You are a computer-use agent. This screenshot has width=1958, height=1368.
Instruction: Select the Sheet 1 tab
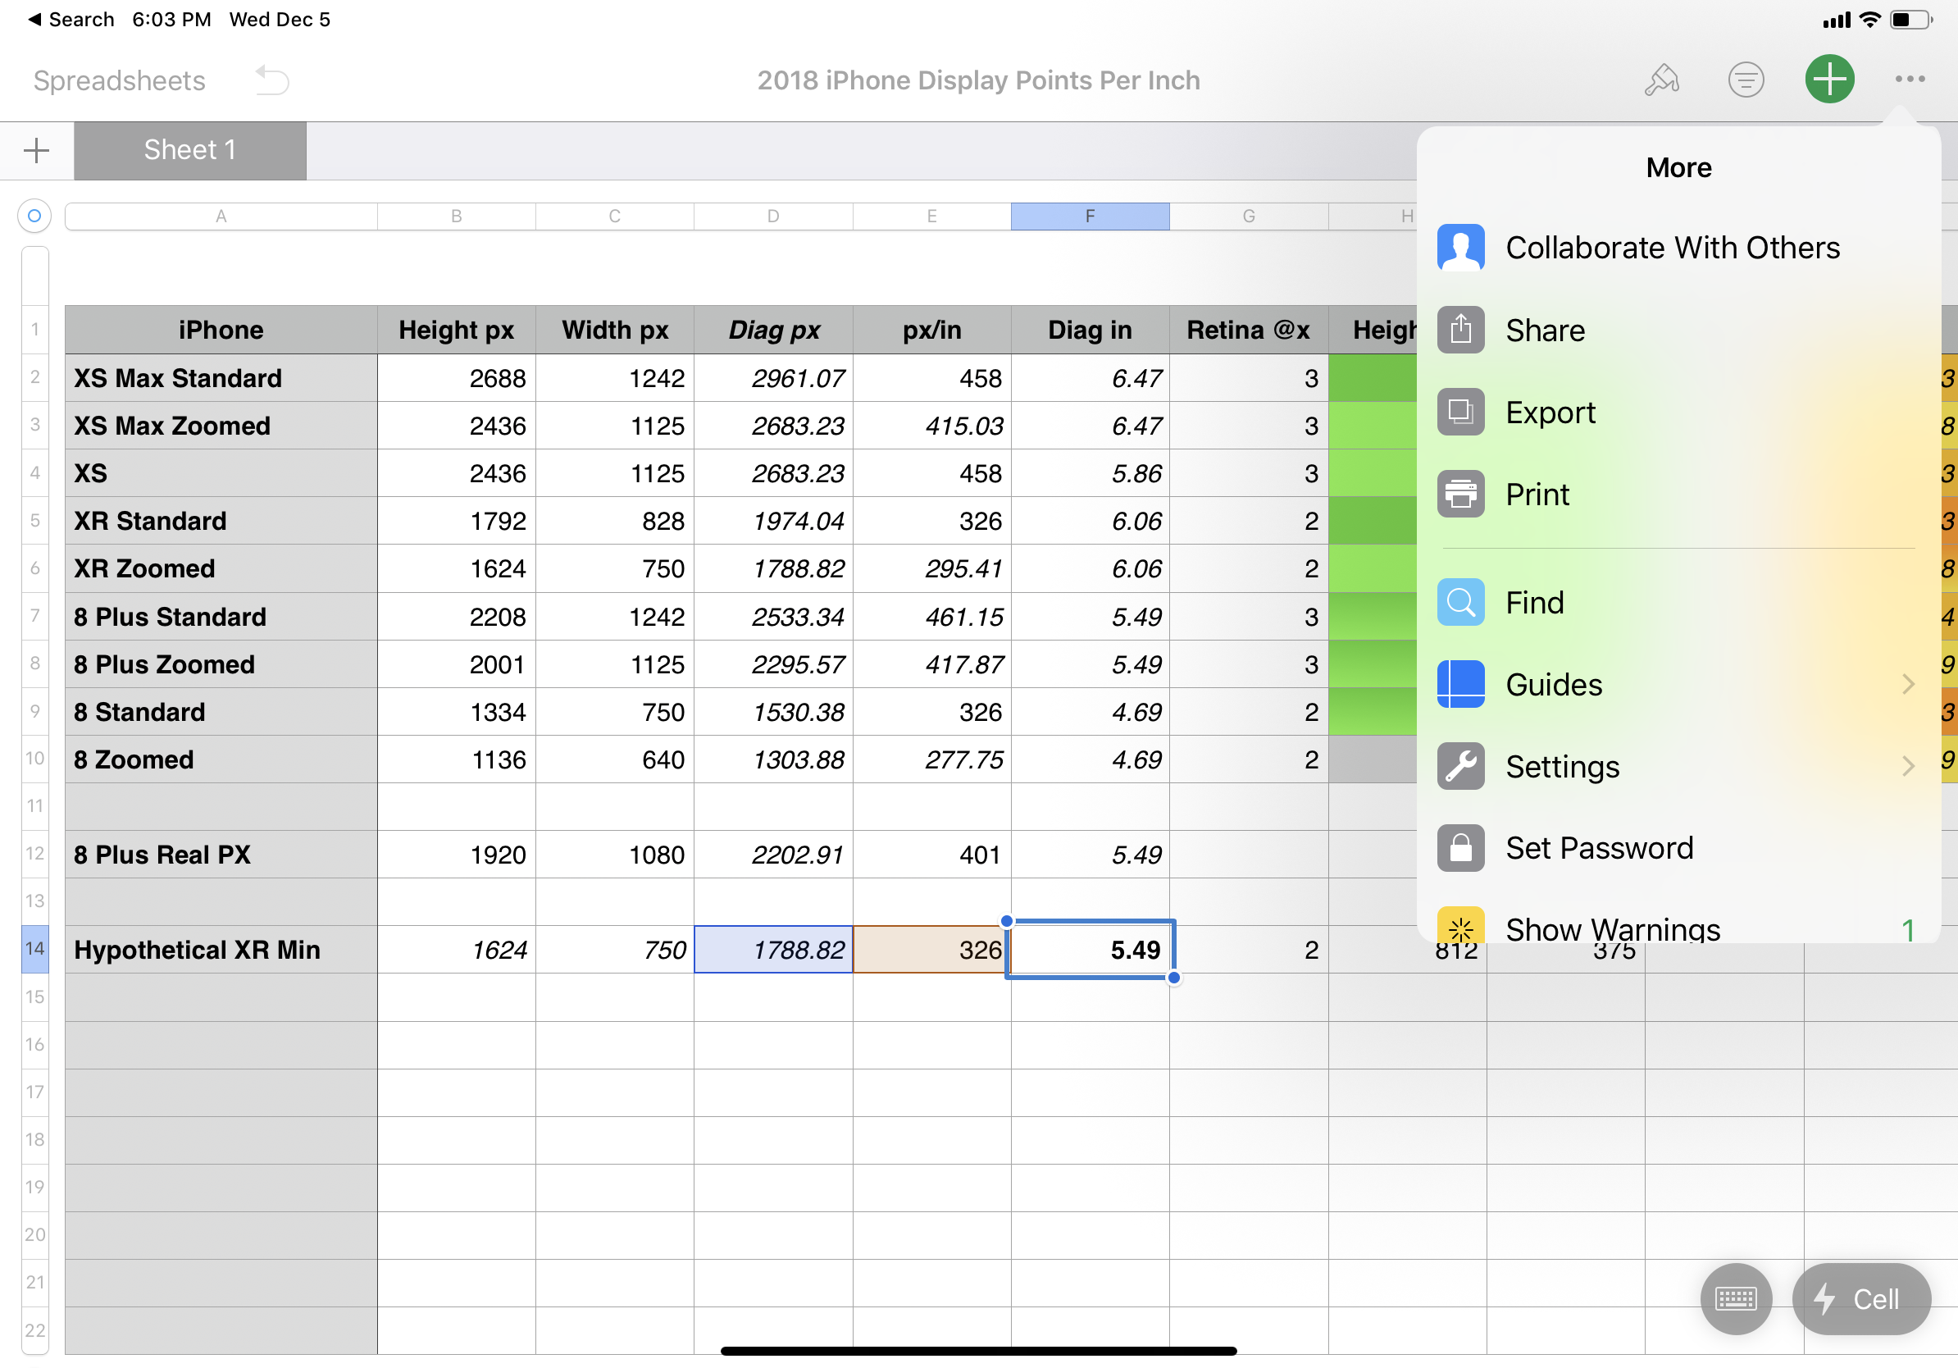tap(190, 149)
